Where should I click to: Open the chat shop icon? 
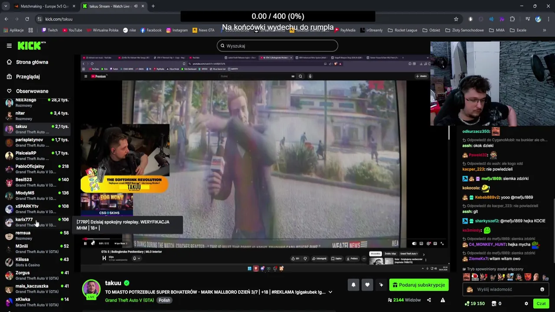click(x=493, y=304)
